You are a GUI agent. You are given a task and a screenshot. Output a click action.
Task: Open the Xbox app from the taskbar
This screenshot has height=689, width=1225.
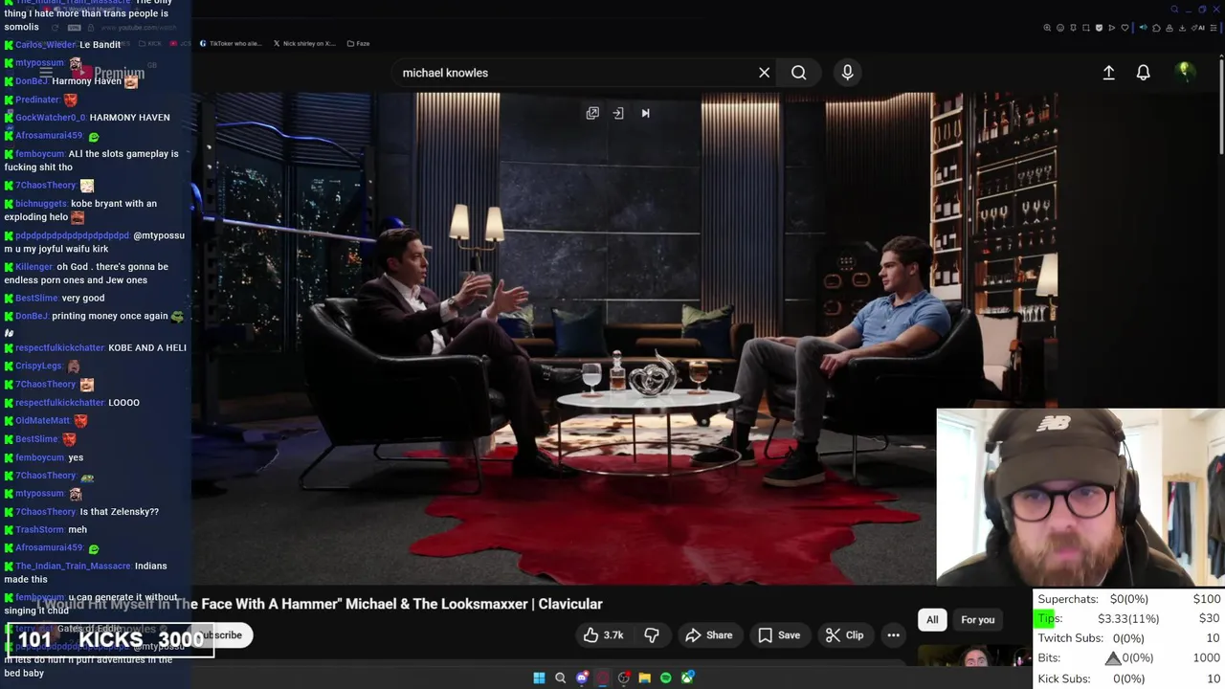point(687,678)
